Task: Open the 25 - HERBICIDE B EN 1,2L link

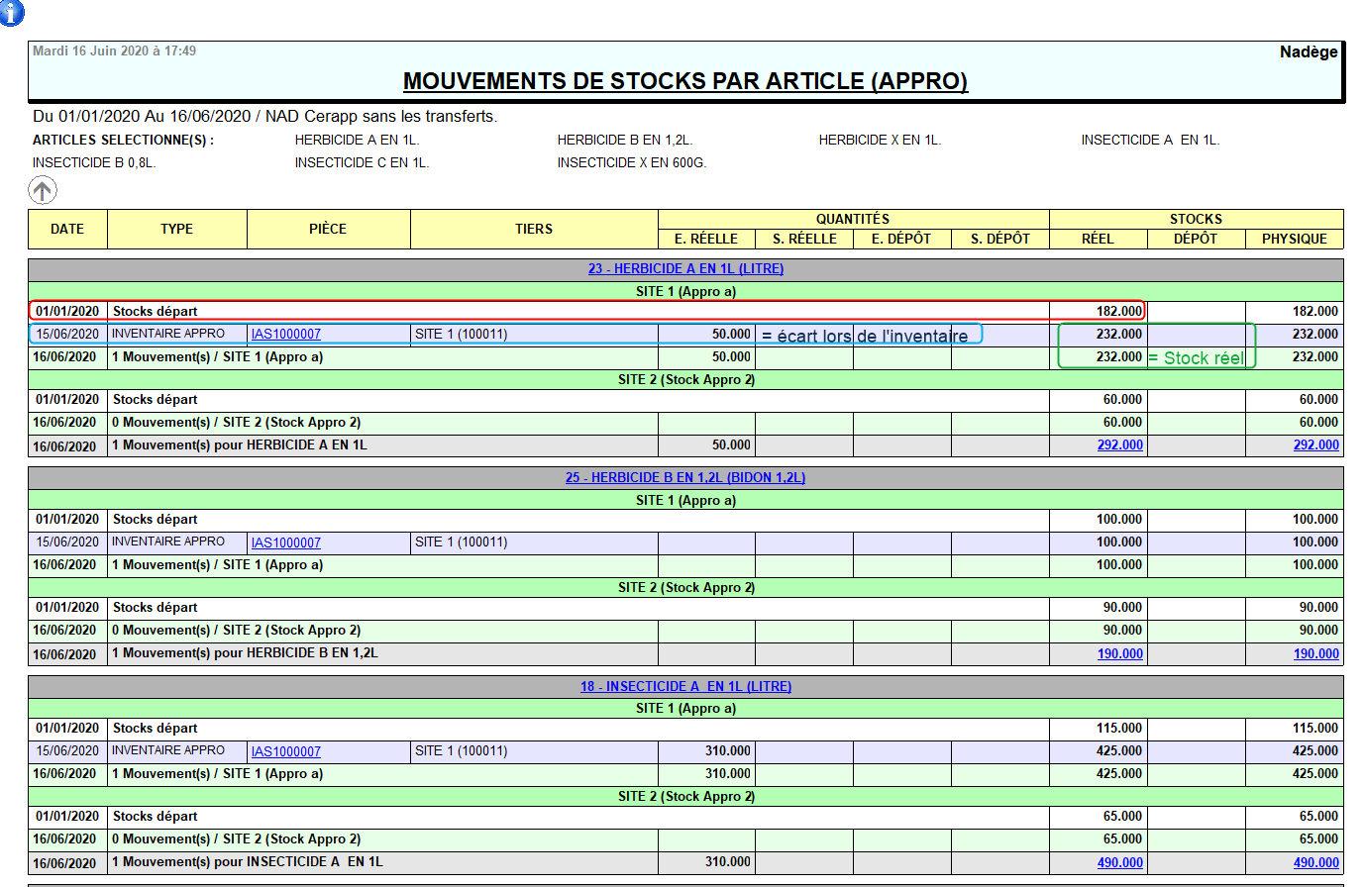Action: tap(685, 477)
